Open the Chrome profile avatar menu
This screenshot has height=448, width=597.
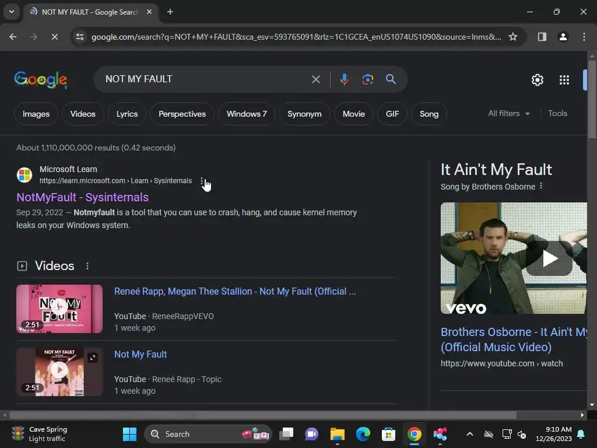pos(563,37)
